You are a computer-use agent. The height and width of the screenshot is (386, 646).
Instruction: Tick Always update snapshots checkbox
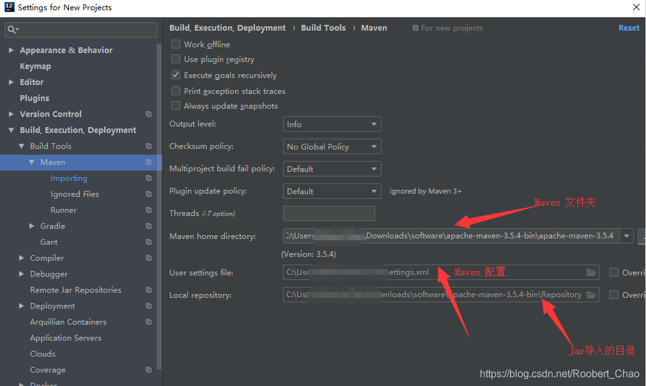(176, 106)
